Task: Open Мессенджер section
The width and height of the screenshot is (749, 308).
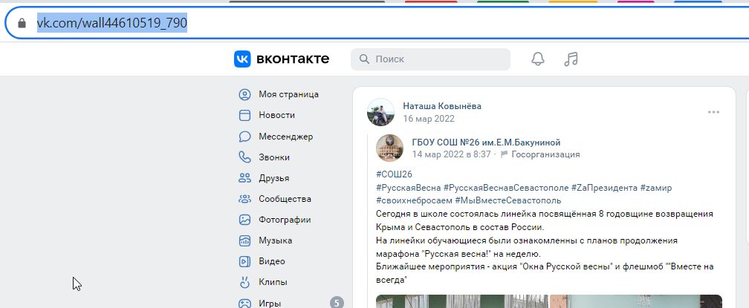Action: pyautogui.click(x=285, y=137)
